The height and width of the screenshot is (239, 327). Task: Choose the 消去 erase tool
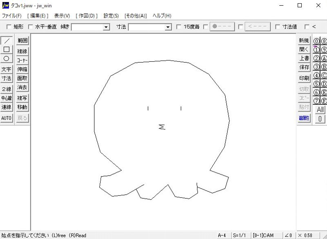(x=22, y=87)
